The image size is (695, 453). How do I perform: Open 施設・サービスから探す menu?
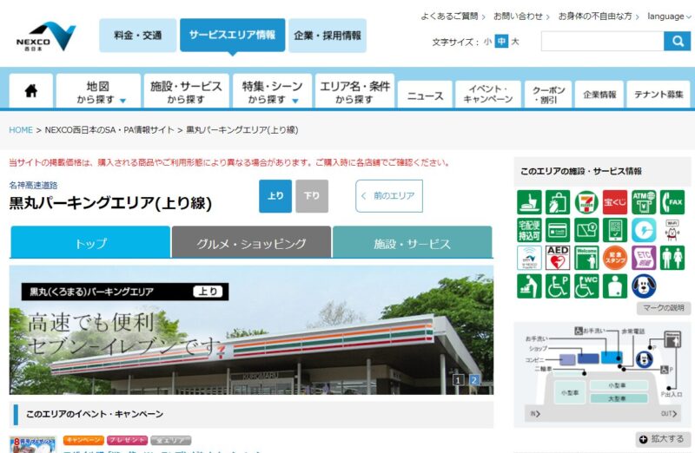(x=186, y=92)
